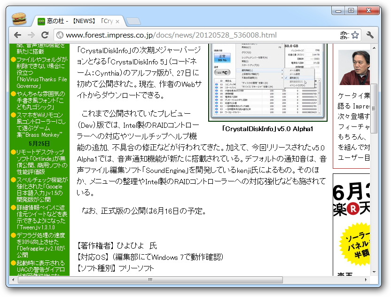
Task: Click the vertical scrollbar thumb
Action: pyautogui.click(x=374, y=109)
